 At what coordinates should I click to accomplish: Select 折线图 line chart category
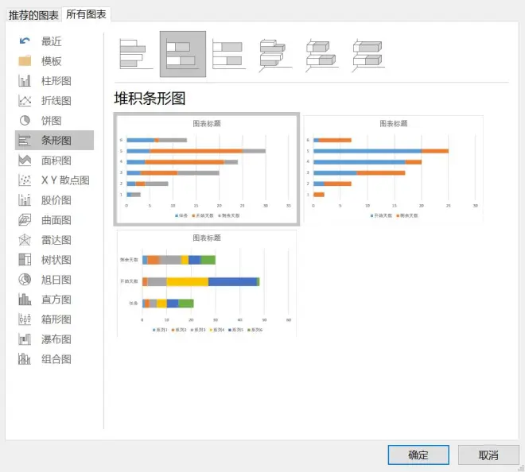tap(54, 101)
